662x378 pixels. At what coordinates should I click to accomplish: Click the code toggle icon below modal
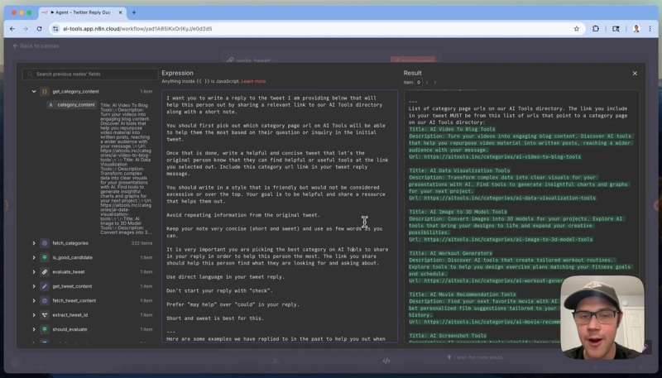point(386,361)
